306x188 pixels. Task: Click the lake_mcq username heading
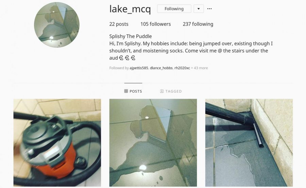(x=130, y=9)
